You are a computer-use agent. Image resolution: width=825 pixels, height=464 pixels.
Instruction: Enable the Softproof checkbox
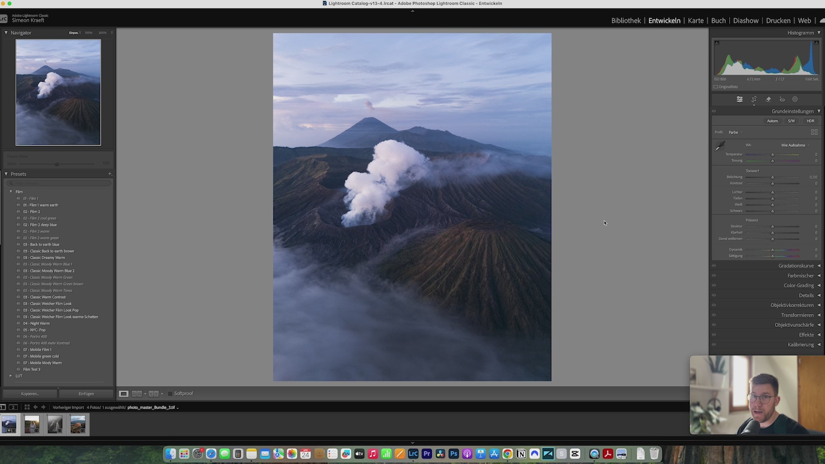click(170, 394)
